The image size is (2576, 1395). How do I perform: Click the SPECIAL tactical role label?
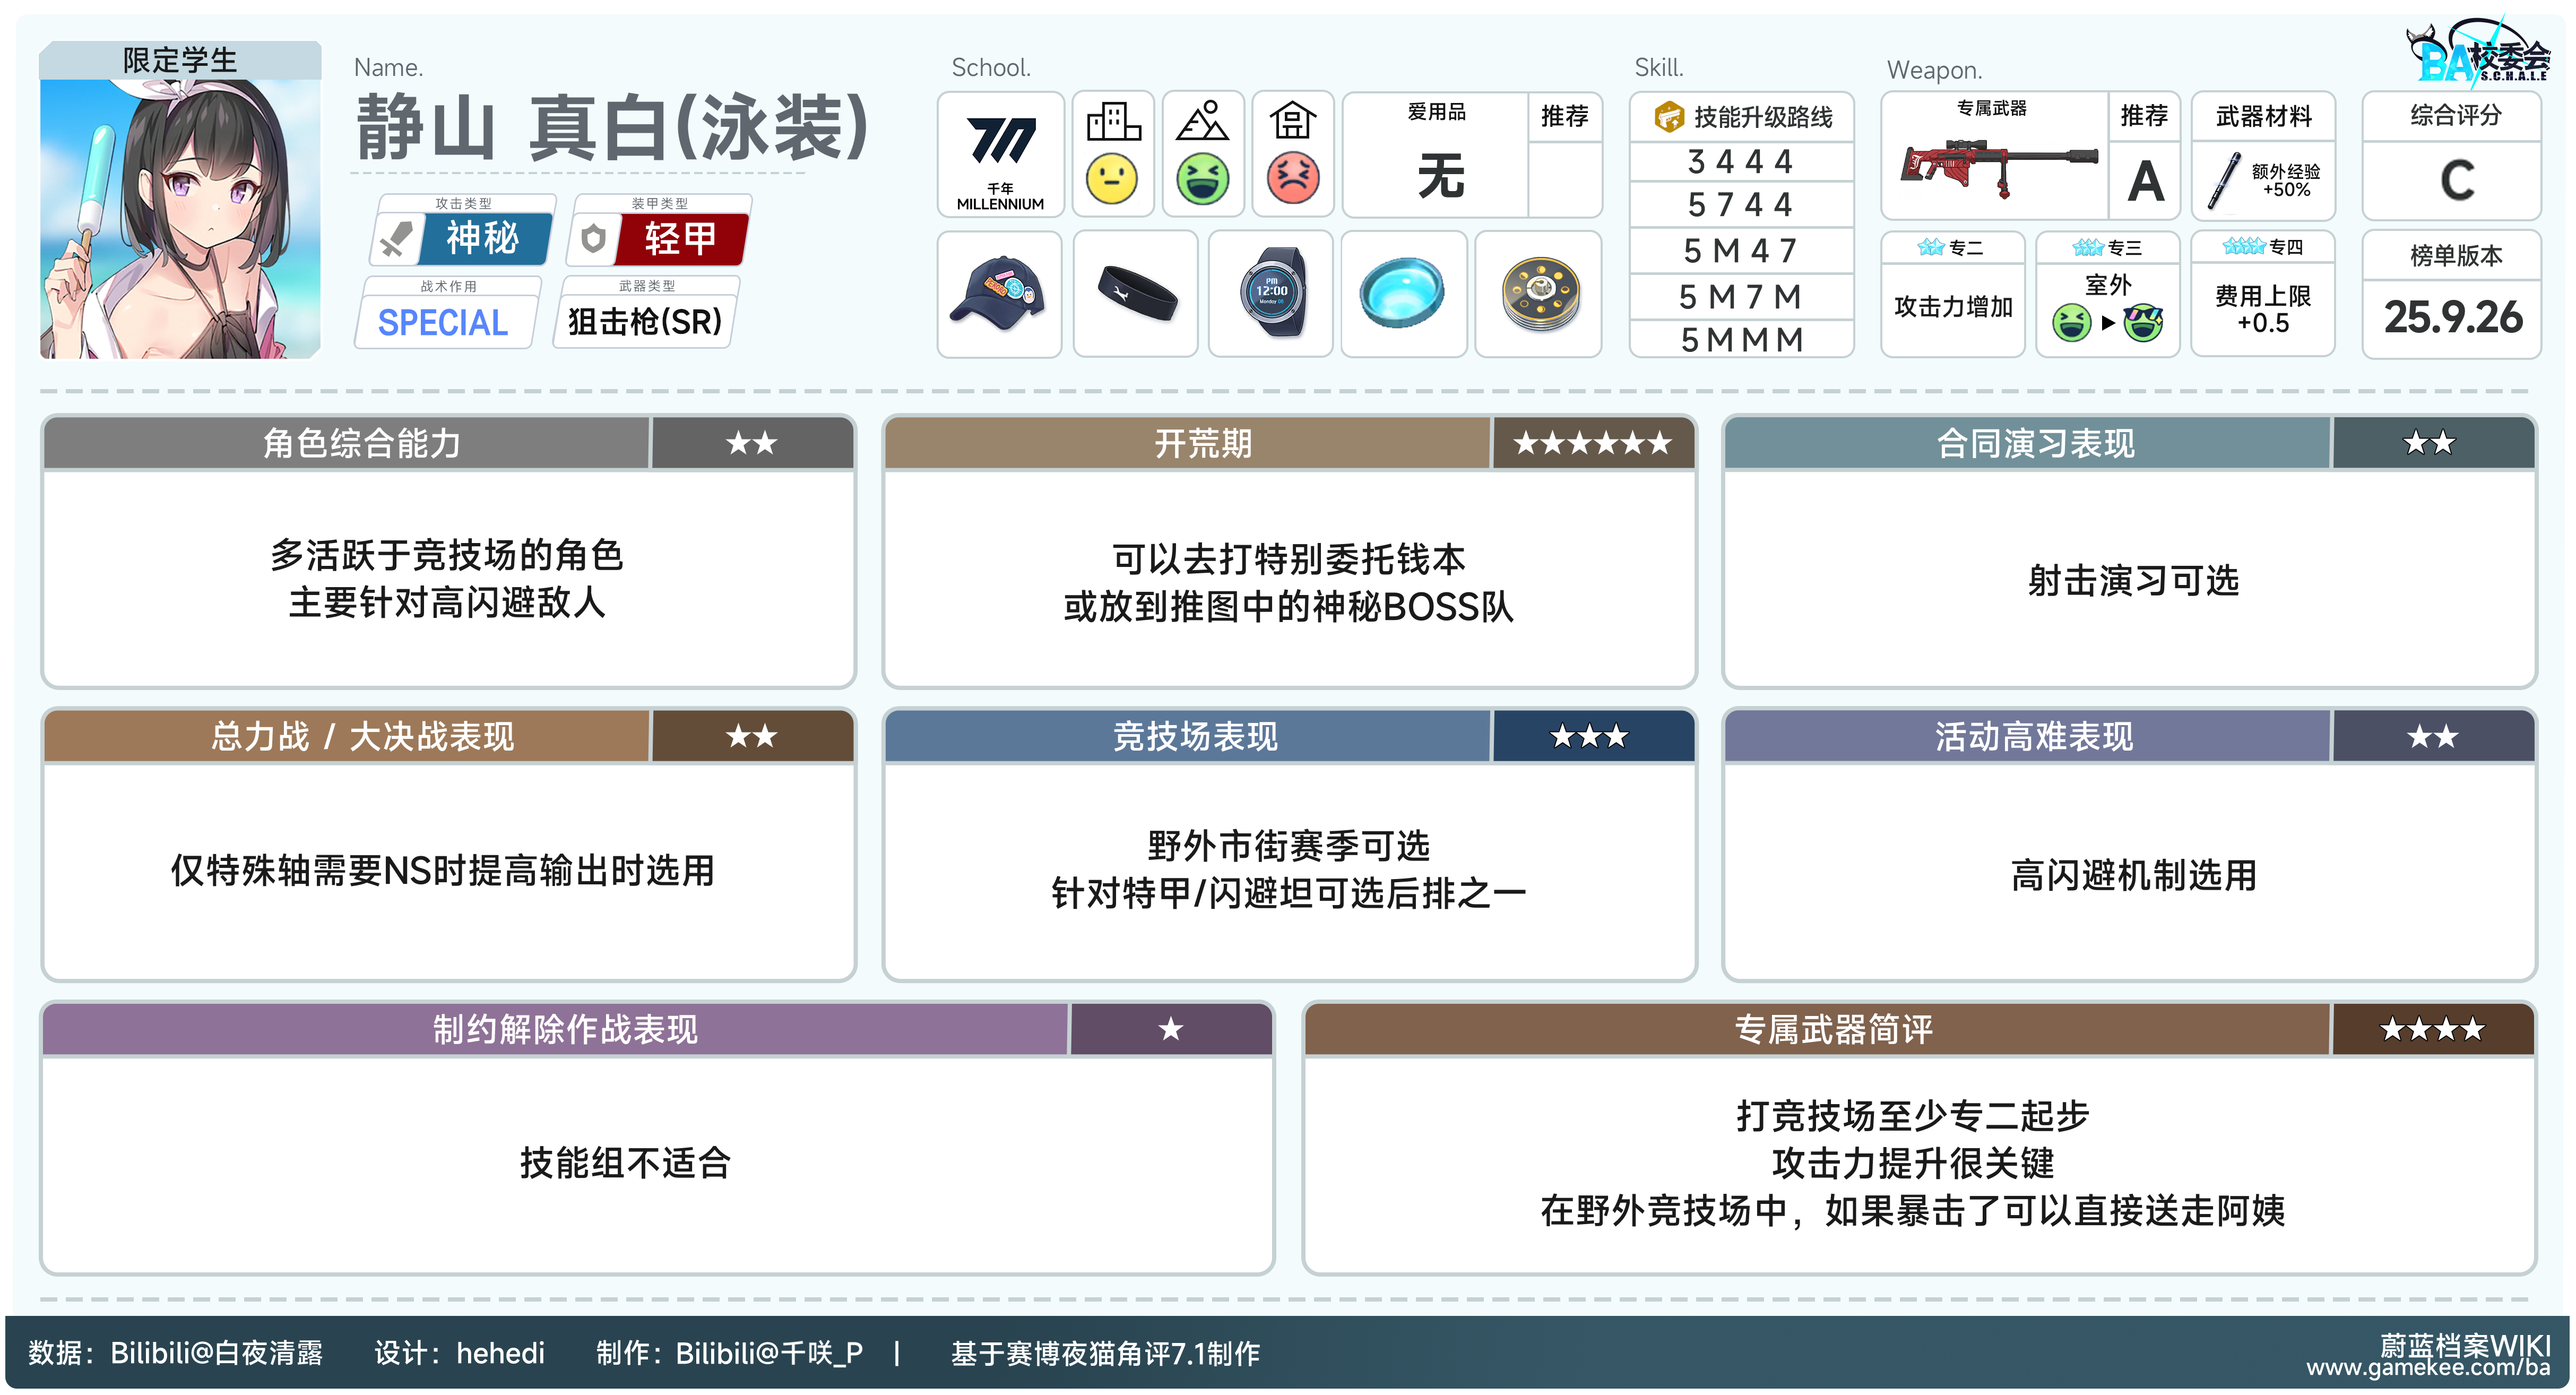443,322
